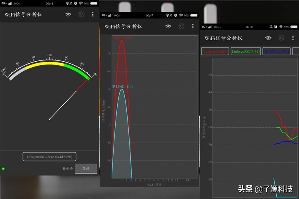Open overflow menu in left gauge screen

[93, 14]
